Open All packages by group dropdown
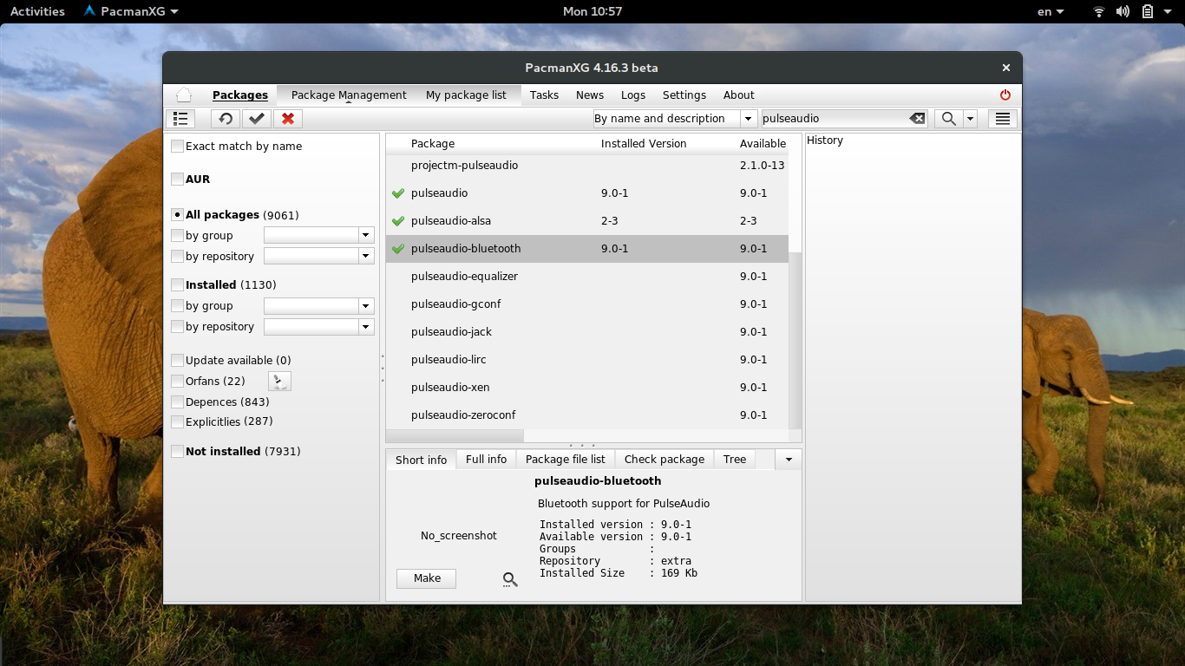The width and height of the screenshot is (1185, 666). 366,235
